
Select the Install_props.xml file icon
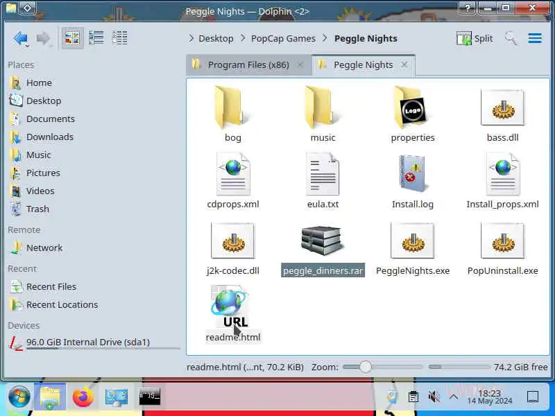(x=502, y=174)
